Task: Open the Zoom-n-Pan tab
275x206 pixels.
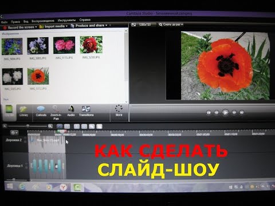Action: pos(56,113)
